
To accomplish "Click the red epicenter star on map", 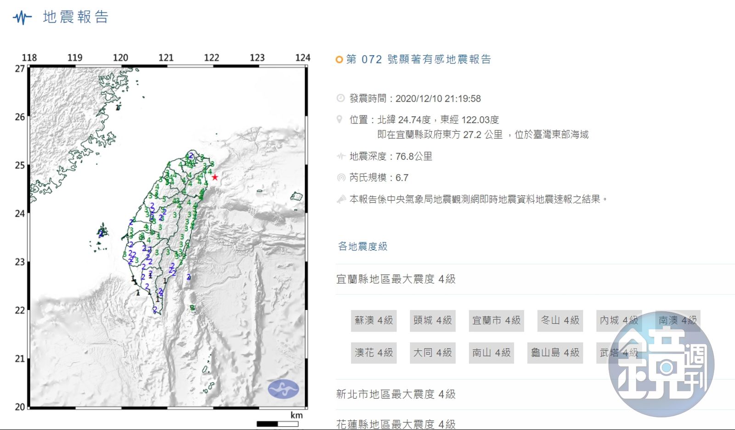I will pos(215,177).
